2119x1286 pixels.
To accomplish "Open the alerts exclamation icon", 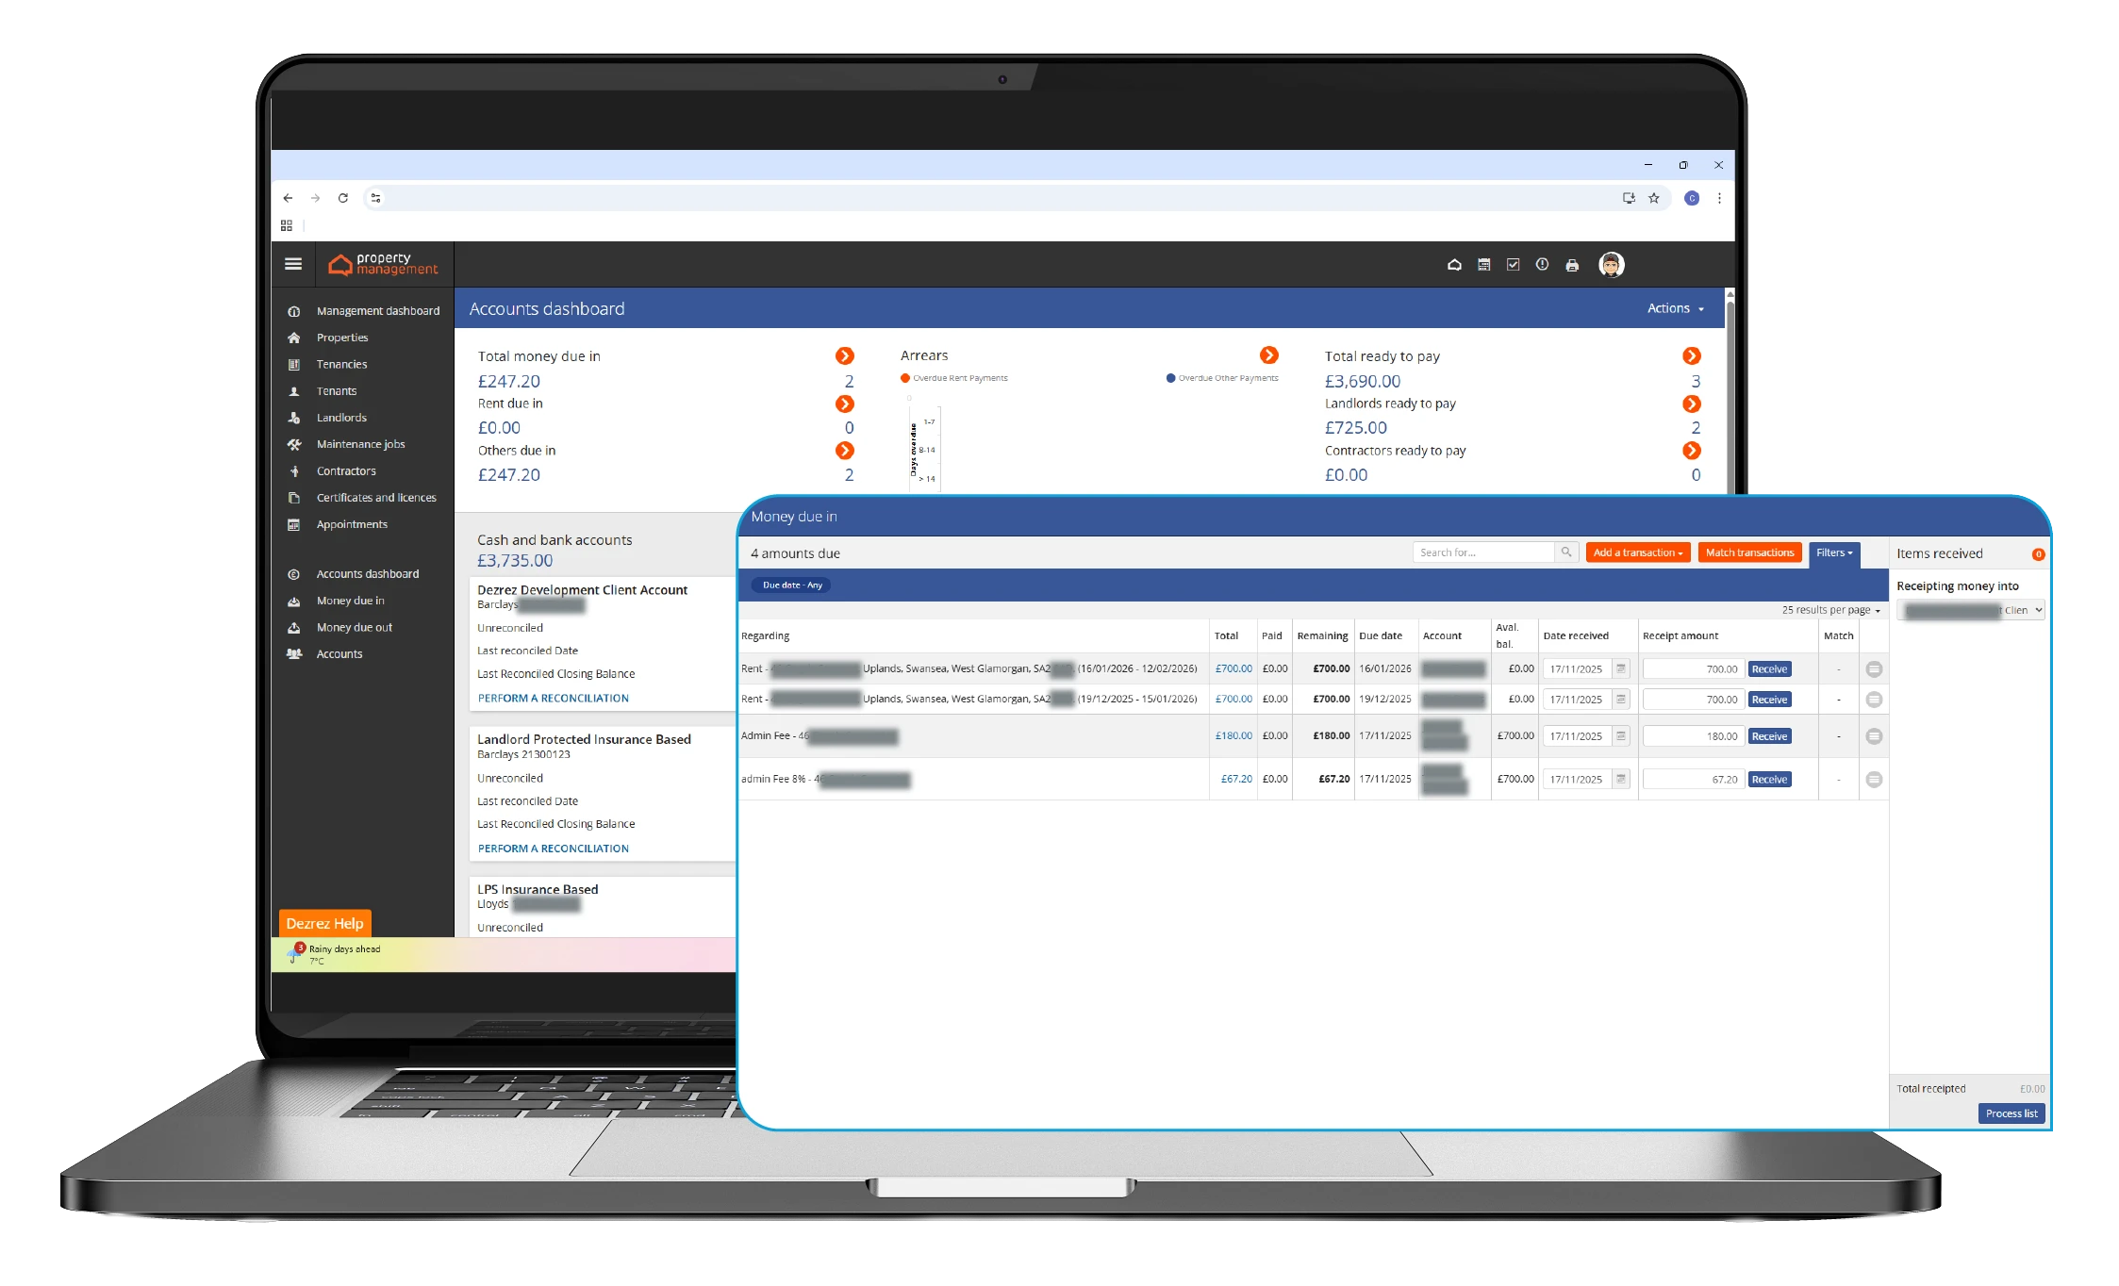I will (1542, 265).
